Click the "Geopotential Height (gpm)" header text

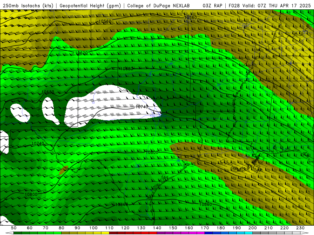click(x=90, y=6)
